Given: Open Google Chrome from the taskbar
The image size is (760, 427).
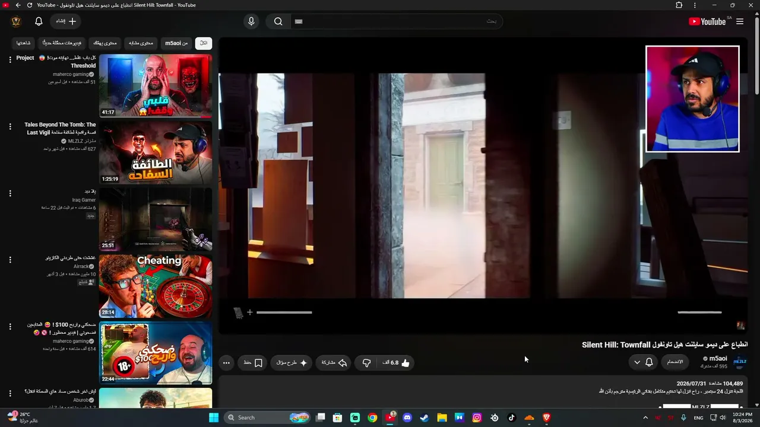Looking at the screenshot, I should pyautogui.click(x=372, y=418).
